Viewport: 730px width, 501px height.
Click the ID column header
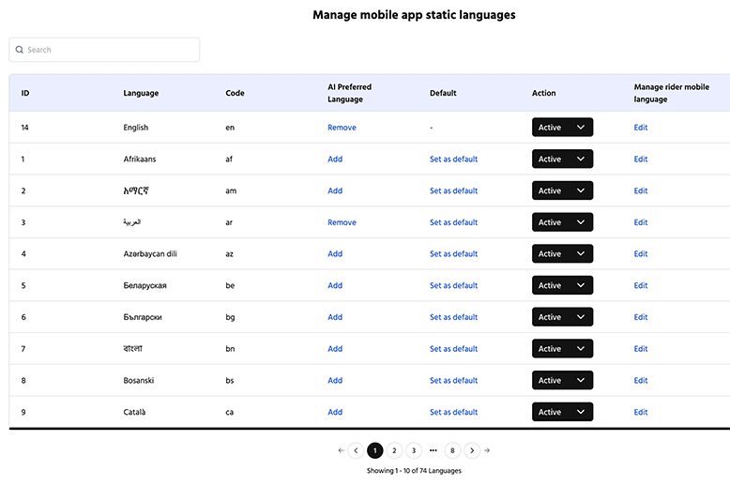(25, 93)
